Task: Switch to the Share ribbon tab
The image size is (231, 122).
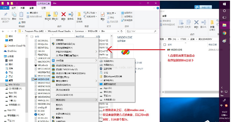Action: coord(23,8)
